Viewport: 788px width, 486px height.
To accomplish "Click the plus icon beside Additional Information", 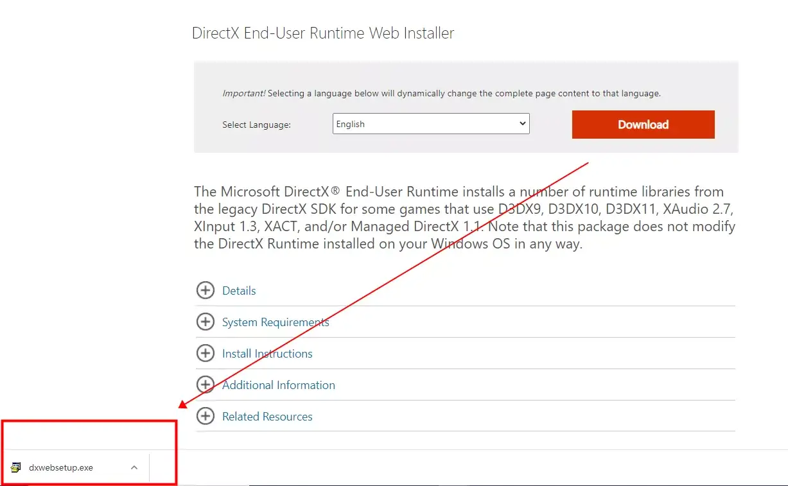I will point(205,385).
